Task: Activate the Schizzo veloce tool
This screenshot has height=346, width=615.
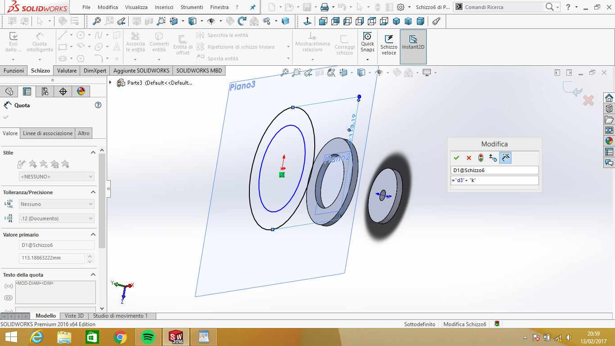Action: coord(389,44)
